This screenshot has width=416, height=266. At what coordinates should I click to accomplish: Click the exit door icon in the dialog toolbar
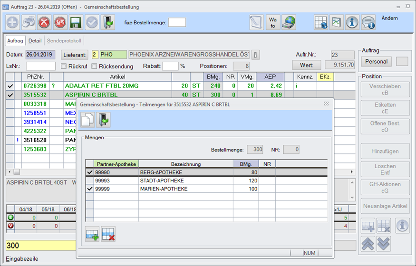tap(104, 120)
